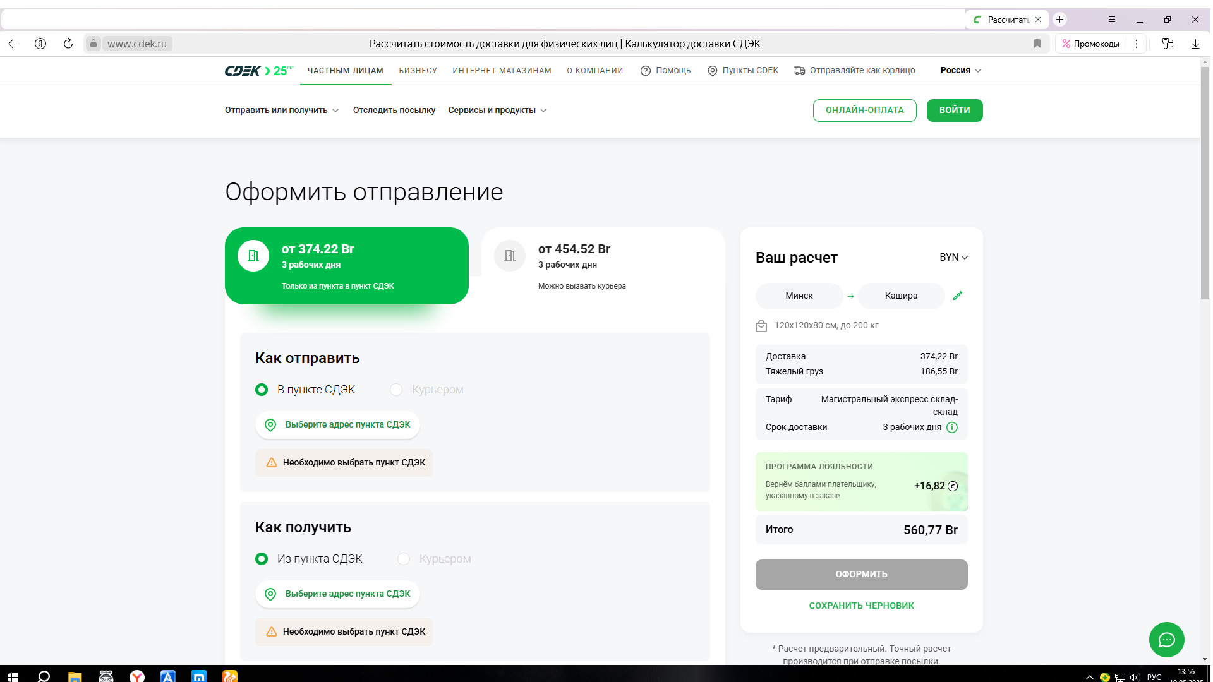The image size is (1213, 682).
Task: Click the ВОЙТИ login button
Action: (x=954, y=110)
